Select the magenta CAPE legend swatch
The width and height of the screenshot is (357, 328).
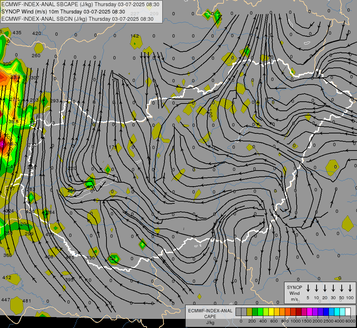pyautogui.click(x=310, y=312)
